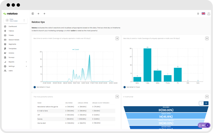Viewport: 213px width, 133px height.
Task: Click the Templates sidebar icon
Action: click(x=5, y=49)
